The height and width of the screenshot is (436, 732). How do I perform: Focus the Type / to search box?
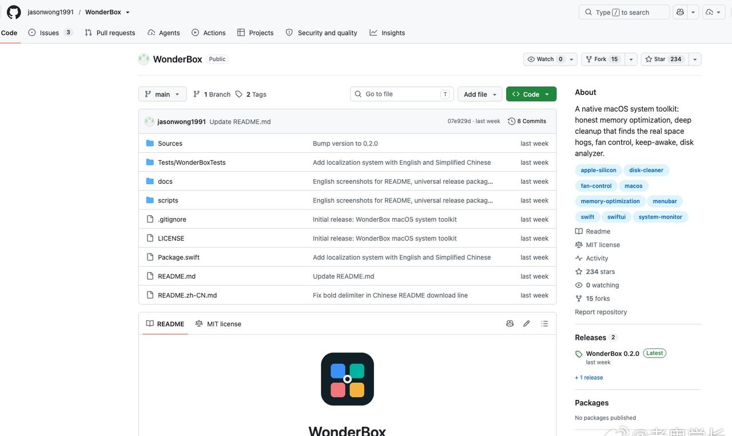pyautogui.click(x=624, y=12)
